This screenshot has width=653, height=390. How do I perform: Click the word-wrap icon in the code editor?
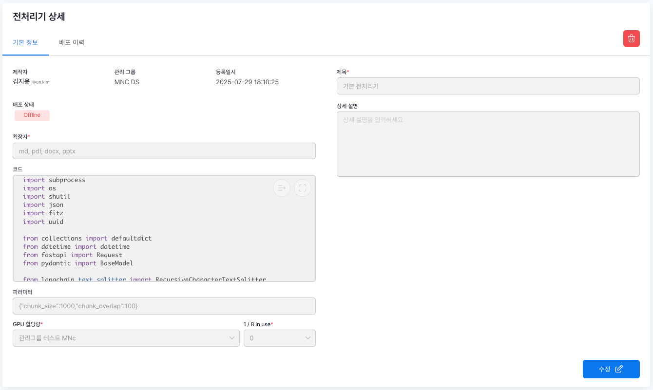[x=282, y=188]
